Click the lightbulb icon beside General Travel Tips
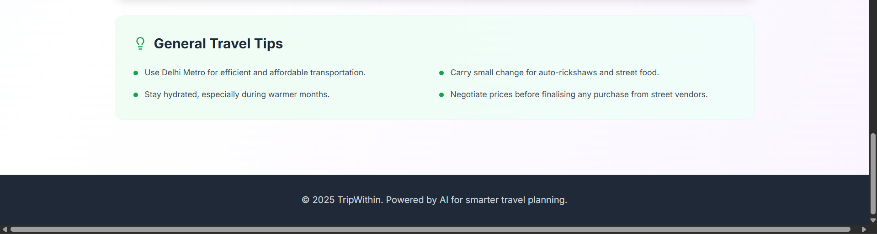The image size is (877, 234). tap(140, 43)
